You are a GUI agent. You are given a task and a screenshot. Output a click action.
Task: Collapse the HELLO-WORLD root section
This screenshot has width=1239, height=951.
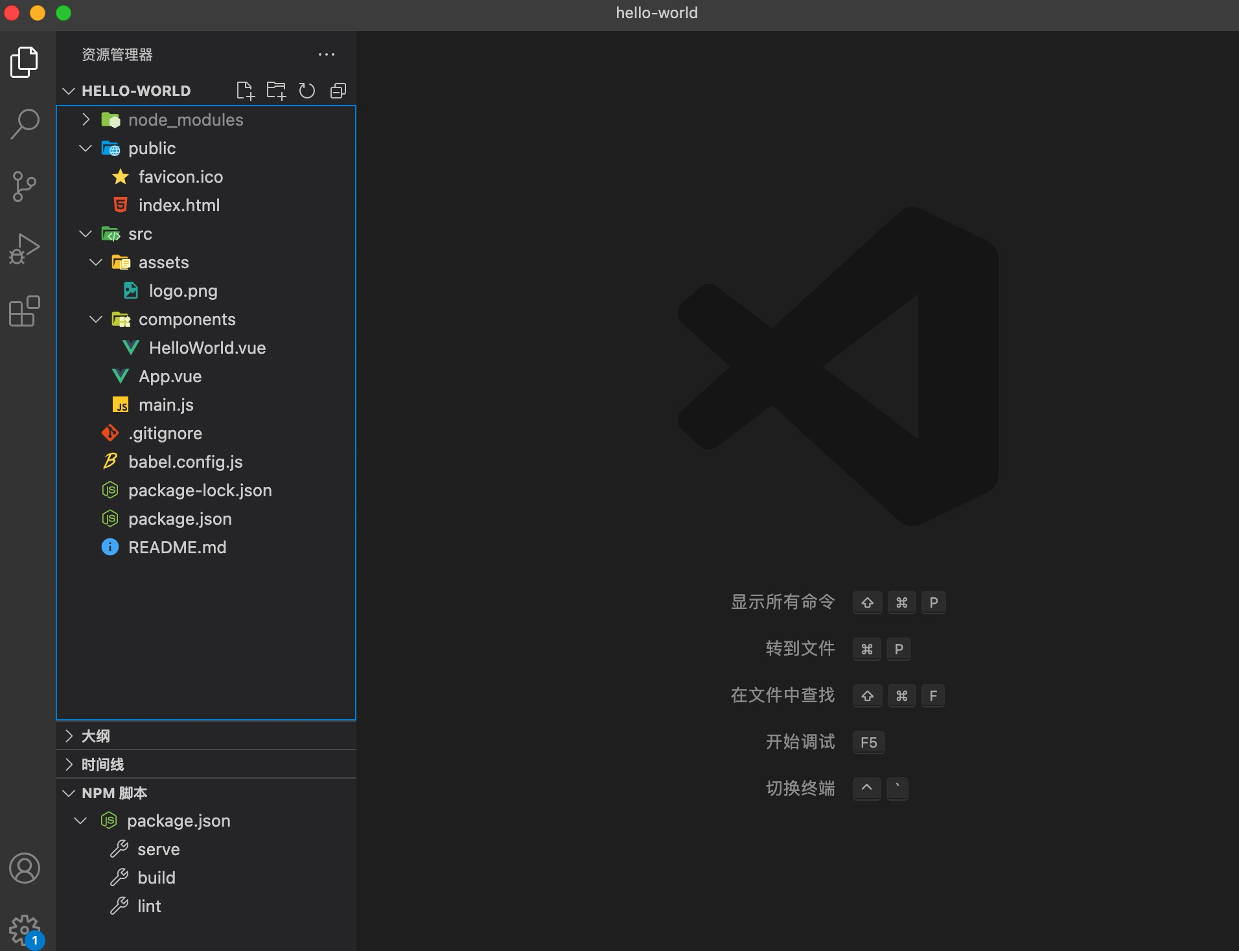point(69,91)
